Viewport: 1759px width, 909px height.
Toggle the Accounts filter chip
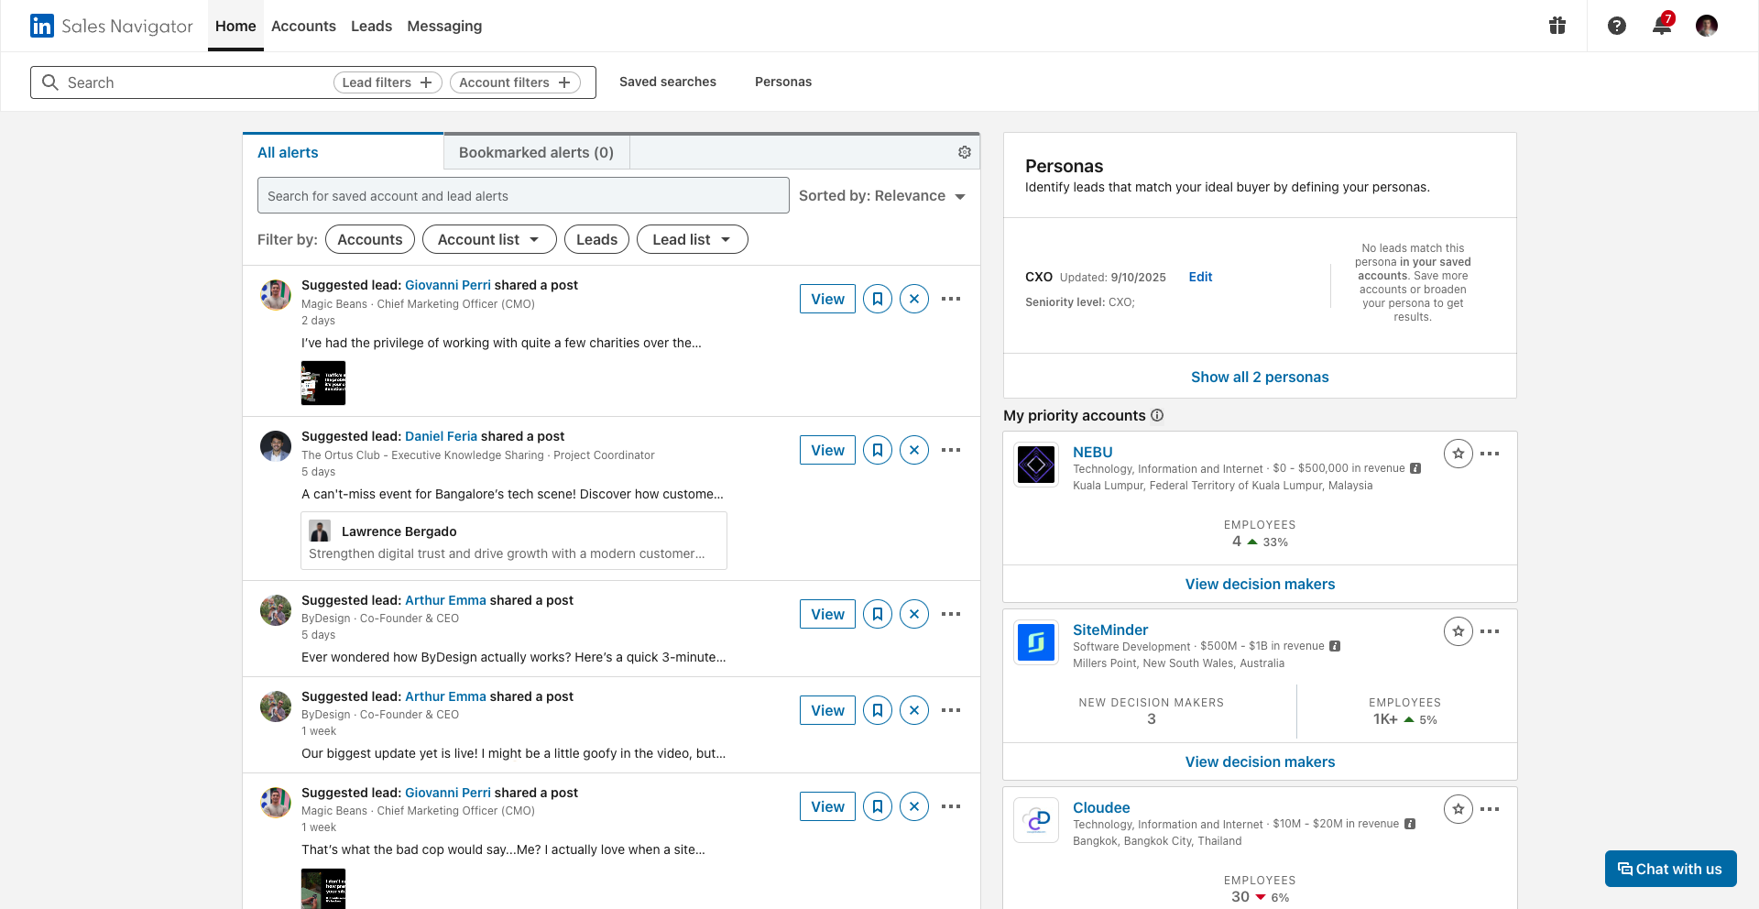pos(369,239)
